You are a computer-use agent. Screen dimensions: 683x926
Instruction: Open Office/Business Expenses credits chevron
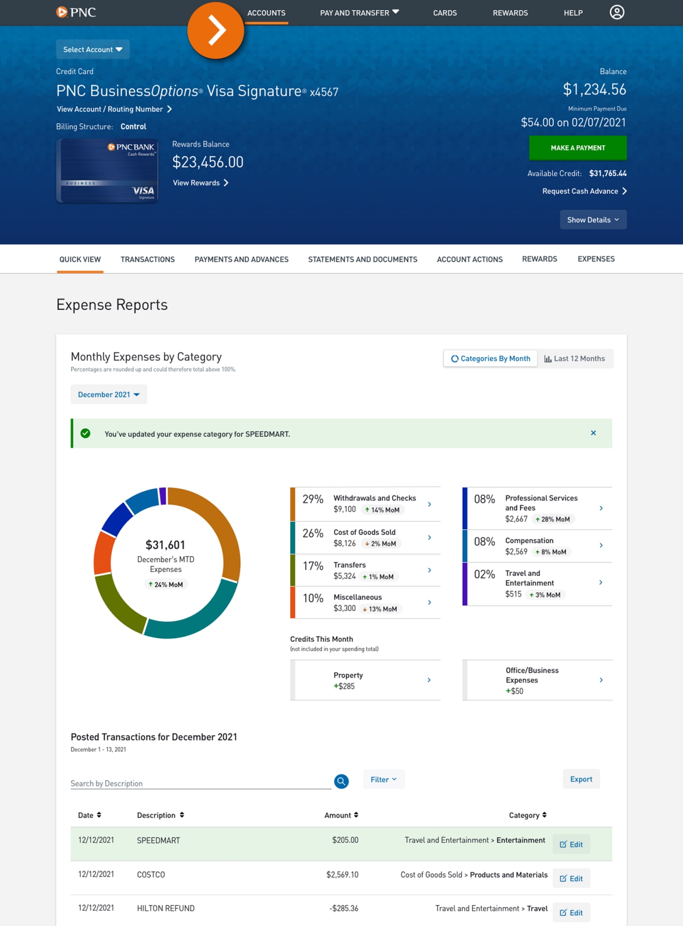point(601,680)
